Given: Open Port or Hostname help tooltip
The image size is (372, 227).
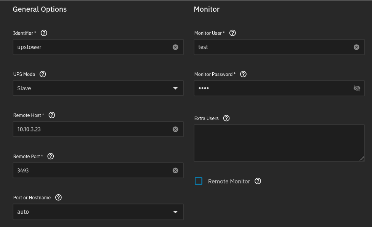Looking at the screenshot, I should point(58,197).
